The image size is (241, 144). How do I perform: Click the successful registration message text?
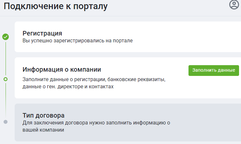(x=78, y=41)
